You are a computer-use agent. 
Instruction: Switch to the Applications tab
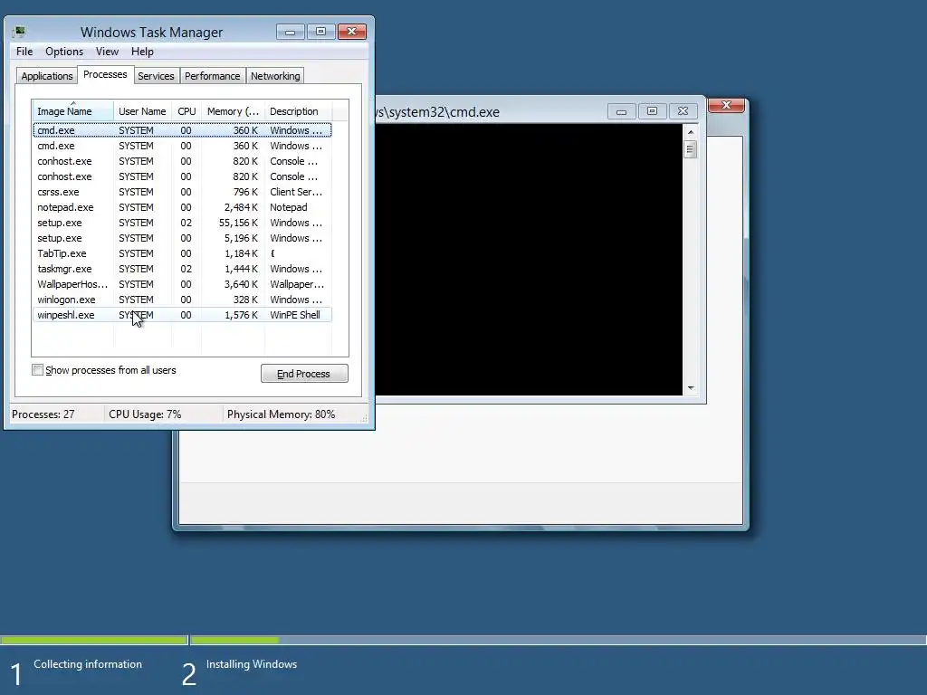pyautogui.click(x=47, y=76)
